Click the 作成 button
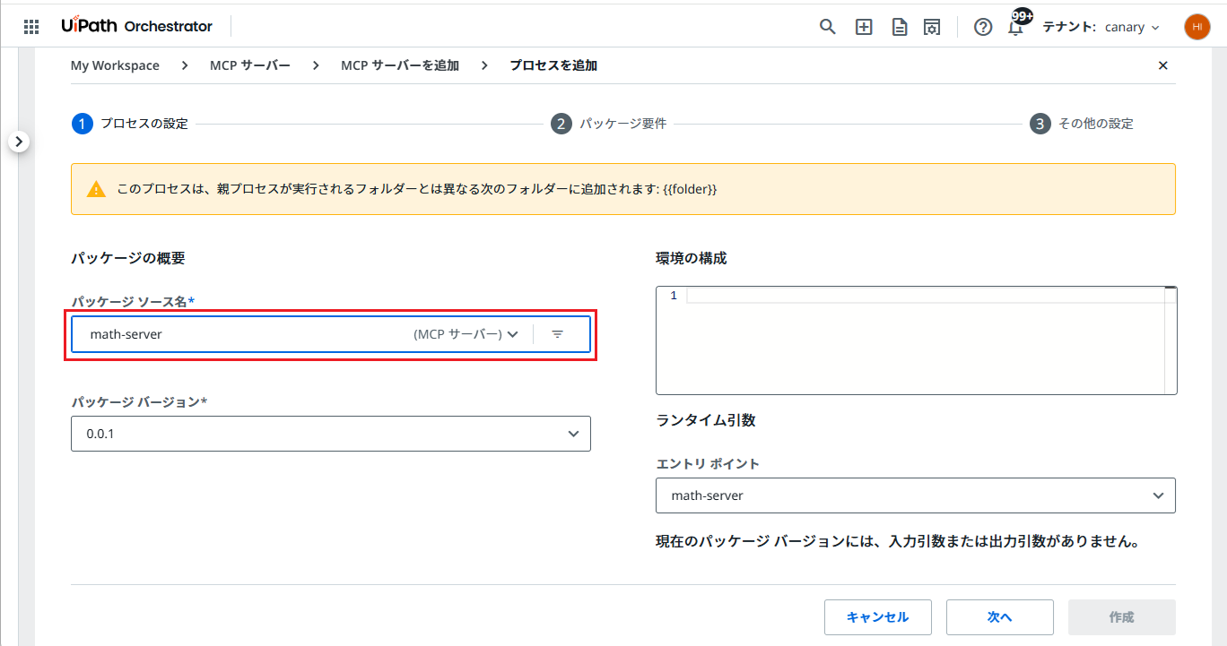Image resolution: width=1227 pixels, height=646 pixels. pyautogui.click(x=1122, y=617)
